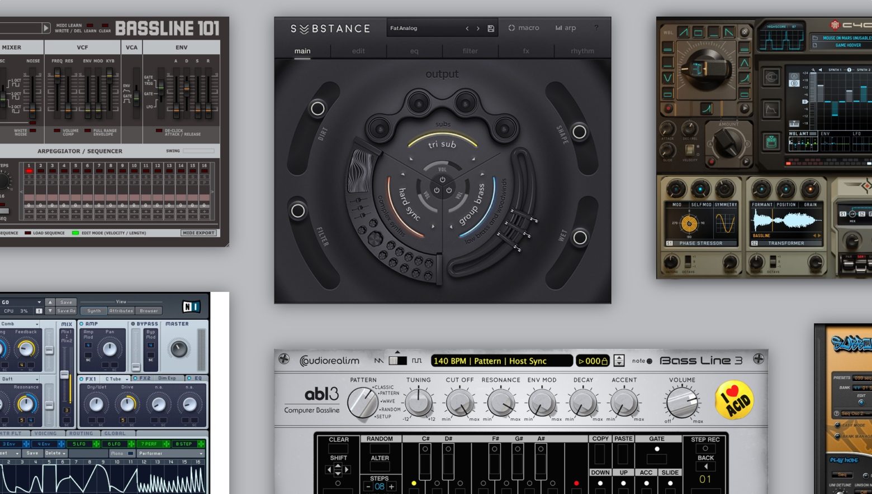Click the Substance preset save disk icon
The image size is (872, 494).
[x=491, y=28]
